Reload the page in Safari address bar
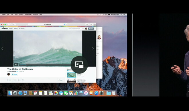The width and height of the screenshot is (189, 111). click(x=66, y=24)
